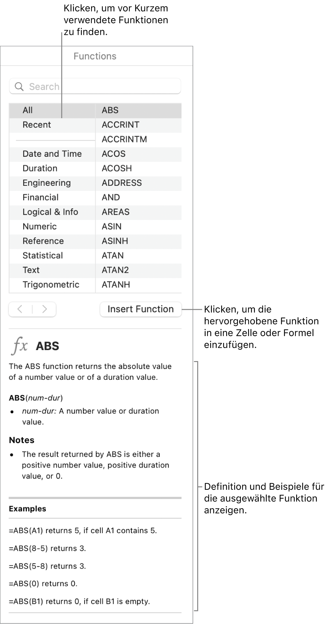Type in the Search functions field
Screen dimensions: 333x624
(x=102, y=87)
